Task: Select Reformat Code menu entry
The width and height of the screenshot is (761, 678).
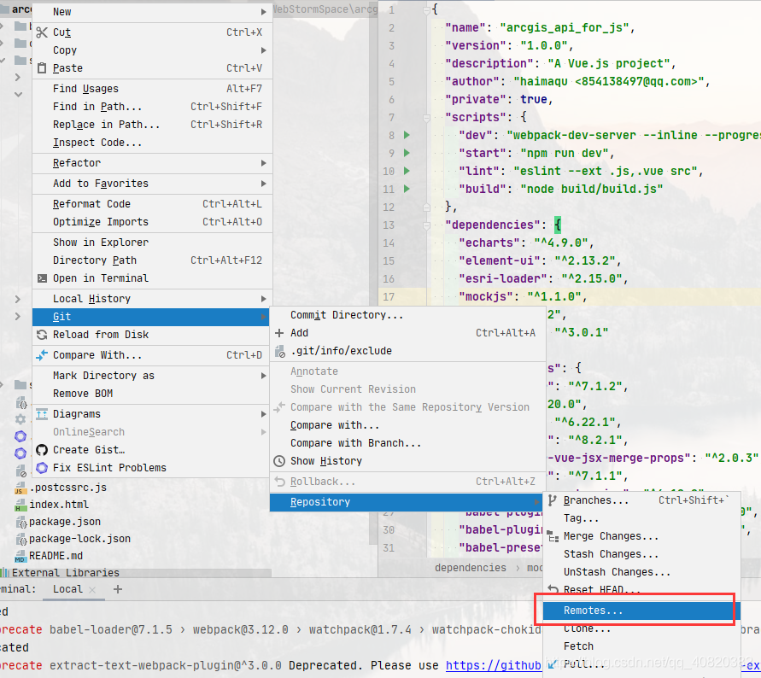Action: pyautogui.click(x=152, y=204)
